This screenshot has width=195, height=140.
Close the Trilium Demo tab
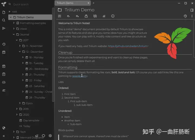point(88,3)
